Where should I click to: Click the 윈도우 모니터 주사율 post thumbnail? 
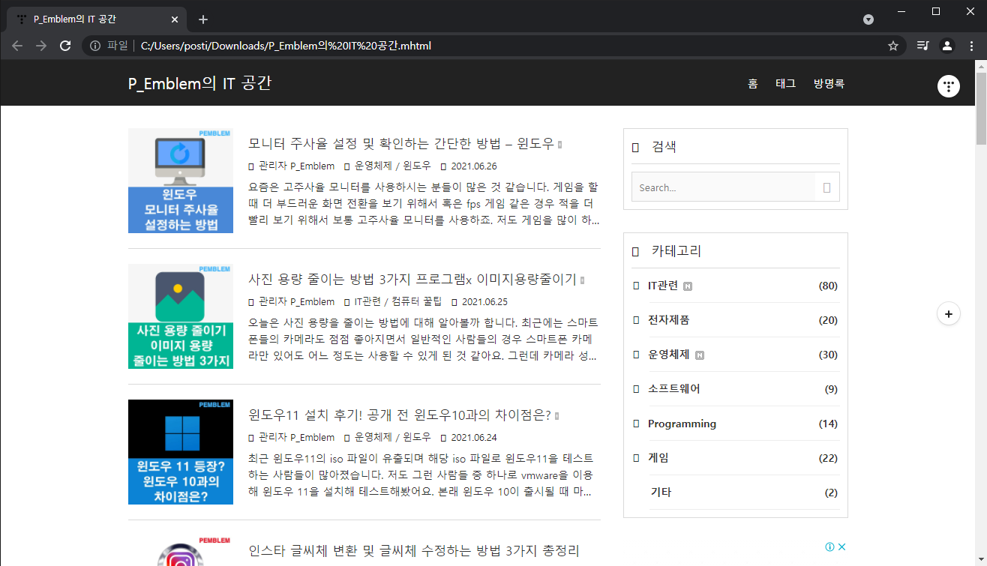tap(180, 181)
